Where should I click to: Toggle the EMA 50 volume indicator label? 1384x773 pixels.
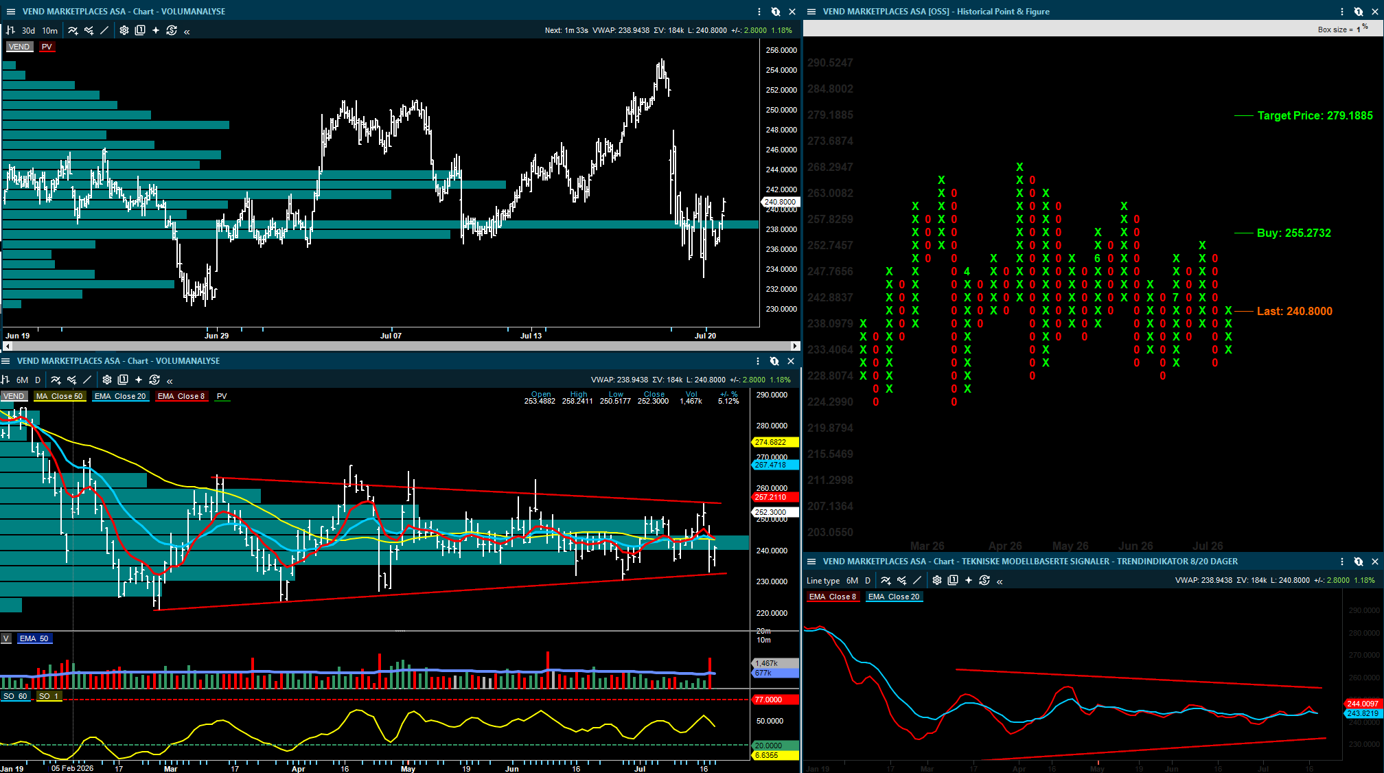[x=34, y=638]
